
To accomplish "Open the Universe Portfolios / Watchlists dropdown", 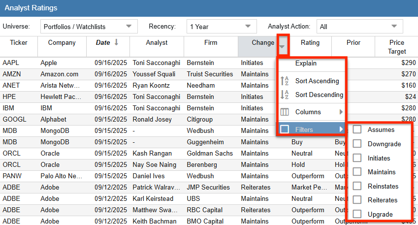I will 89,27.
